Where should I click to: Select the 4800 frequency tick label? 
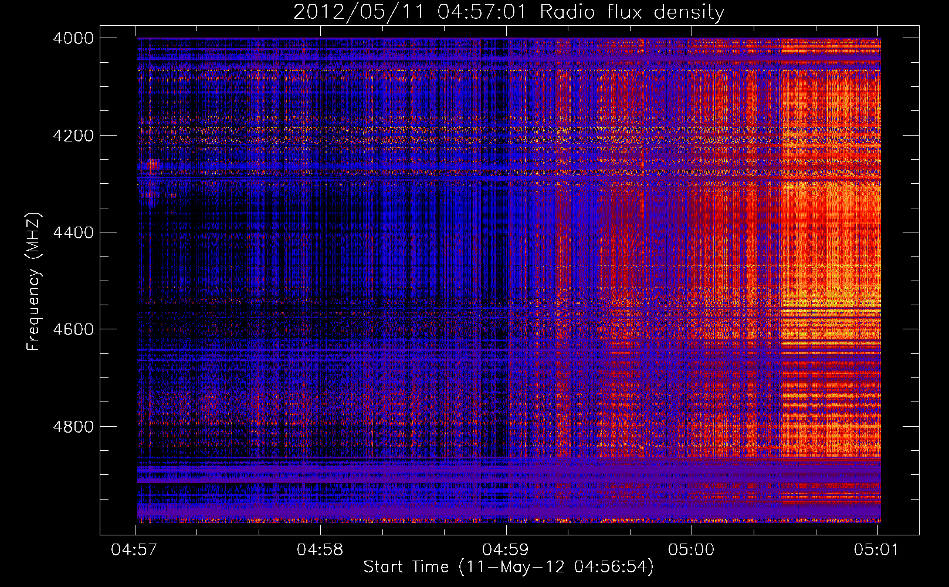tap(73, 426)
